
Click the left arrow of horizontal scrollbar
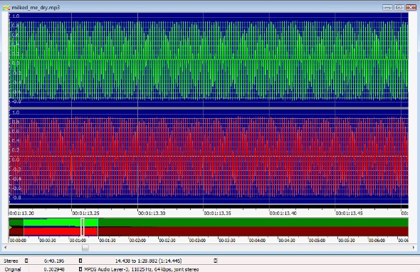tap(6, 248)
